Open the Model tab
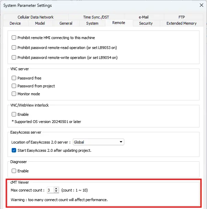Screen dimensions: 207x209 (x=40, y=23)
